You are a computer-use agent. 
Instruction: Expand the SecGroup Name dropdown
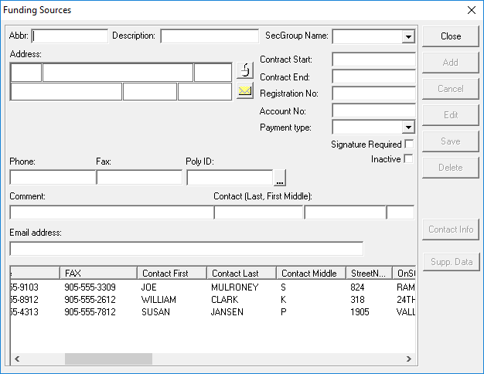[408, 37]
